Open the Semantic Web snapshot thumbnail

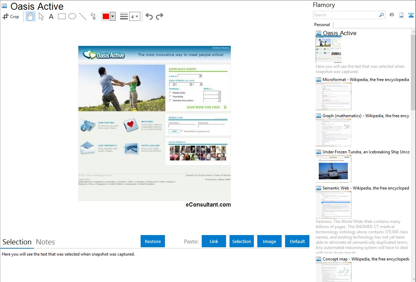[333, 205]
